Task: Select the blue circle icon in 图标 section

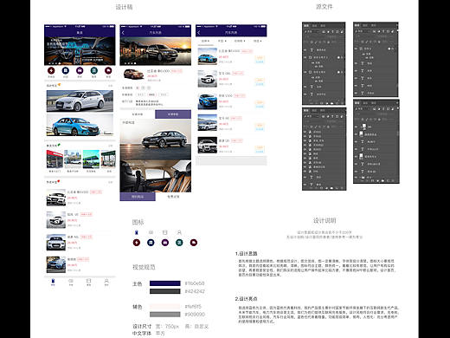Action: click(151, 243)
